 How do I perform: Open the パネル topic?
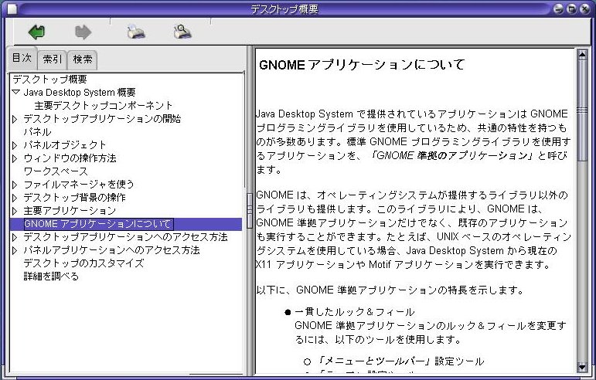tap(37, 132)
